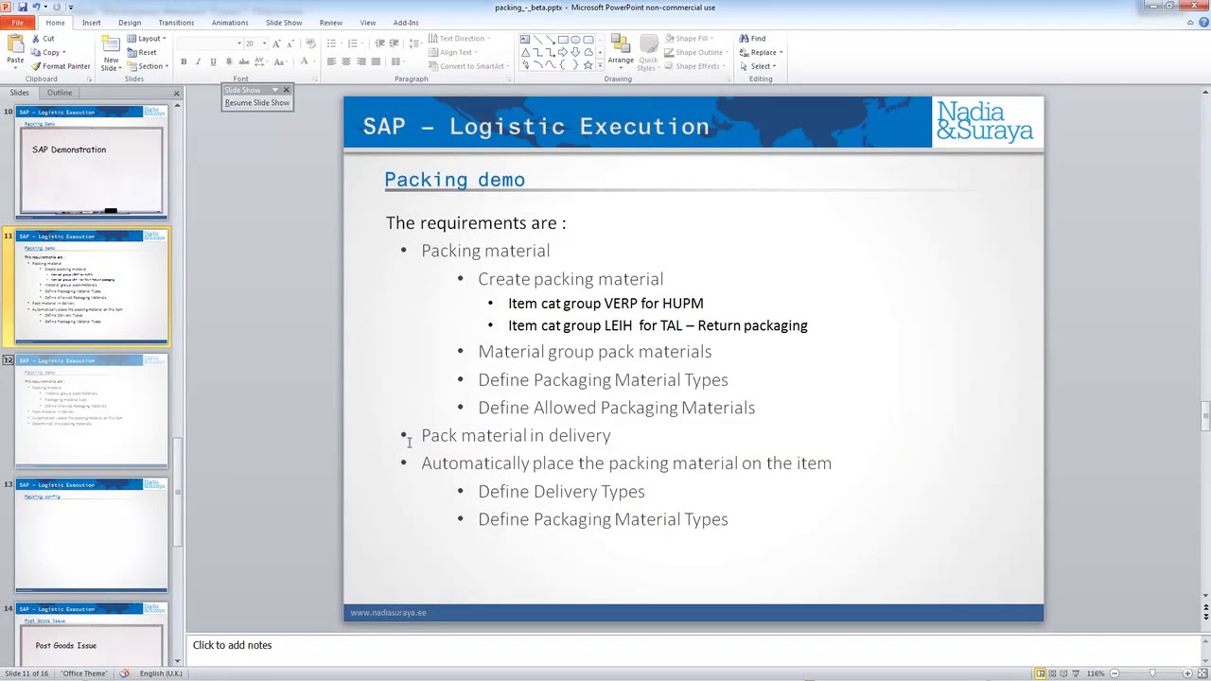The image size is (1211, 681).
Task: Select the 5-Point Star shape
Action: (x=588, y=65)
